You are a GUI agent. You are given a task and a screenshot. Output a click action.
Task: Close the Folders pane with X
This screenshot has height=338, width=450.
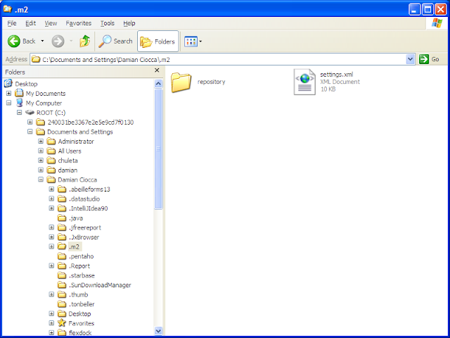pos(157,70)
